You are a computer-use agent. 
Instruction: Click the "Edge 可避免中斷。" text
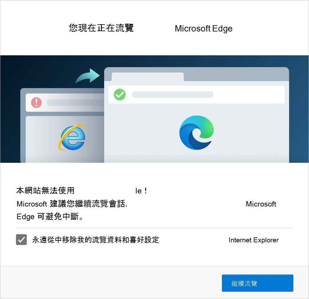tap(50, 216)
